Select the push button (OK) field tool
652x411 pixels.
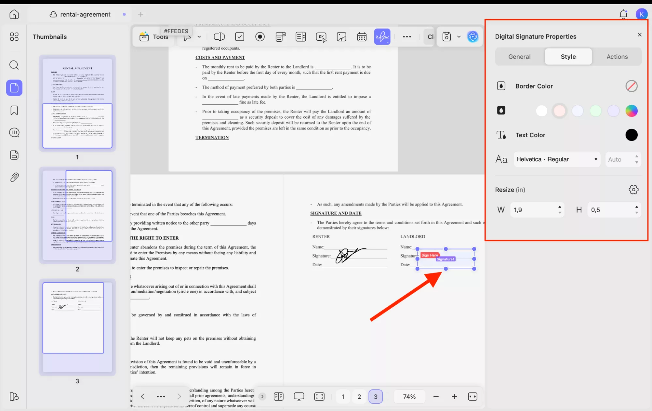(x=321, y=37)
